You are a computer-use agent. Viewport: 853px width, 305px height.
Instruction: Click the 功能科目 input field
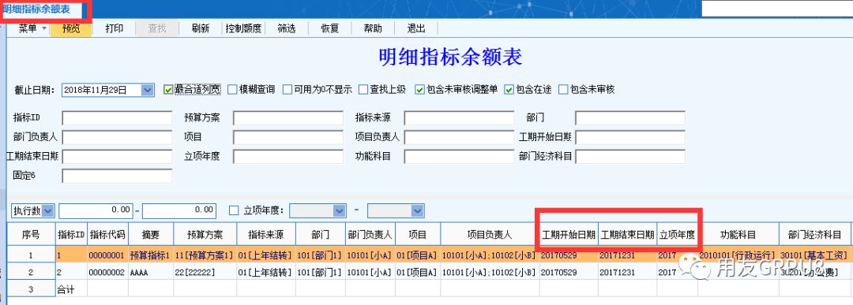pos(459,157)
